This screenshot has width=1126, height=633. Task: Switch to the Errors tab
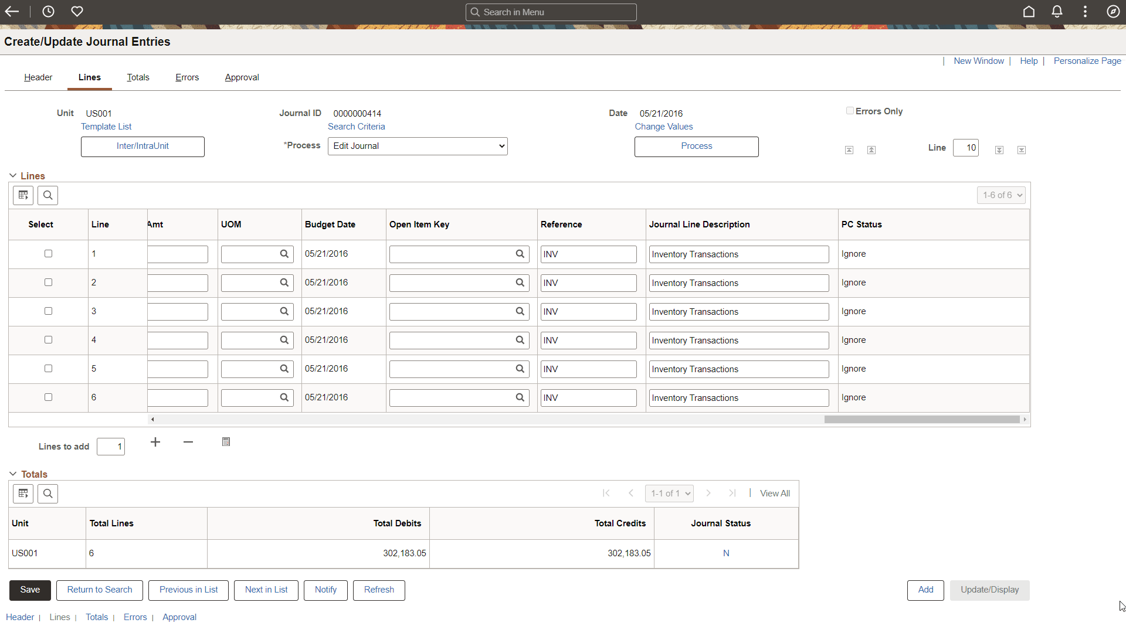point(187,77)
